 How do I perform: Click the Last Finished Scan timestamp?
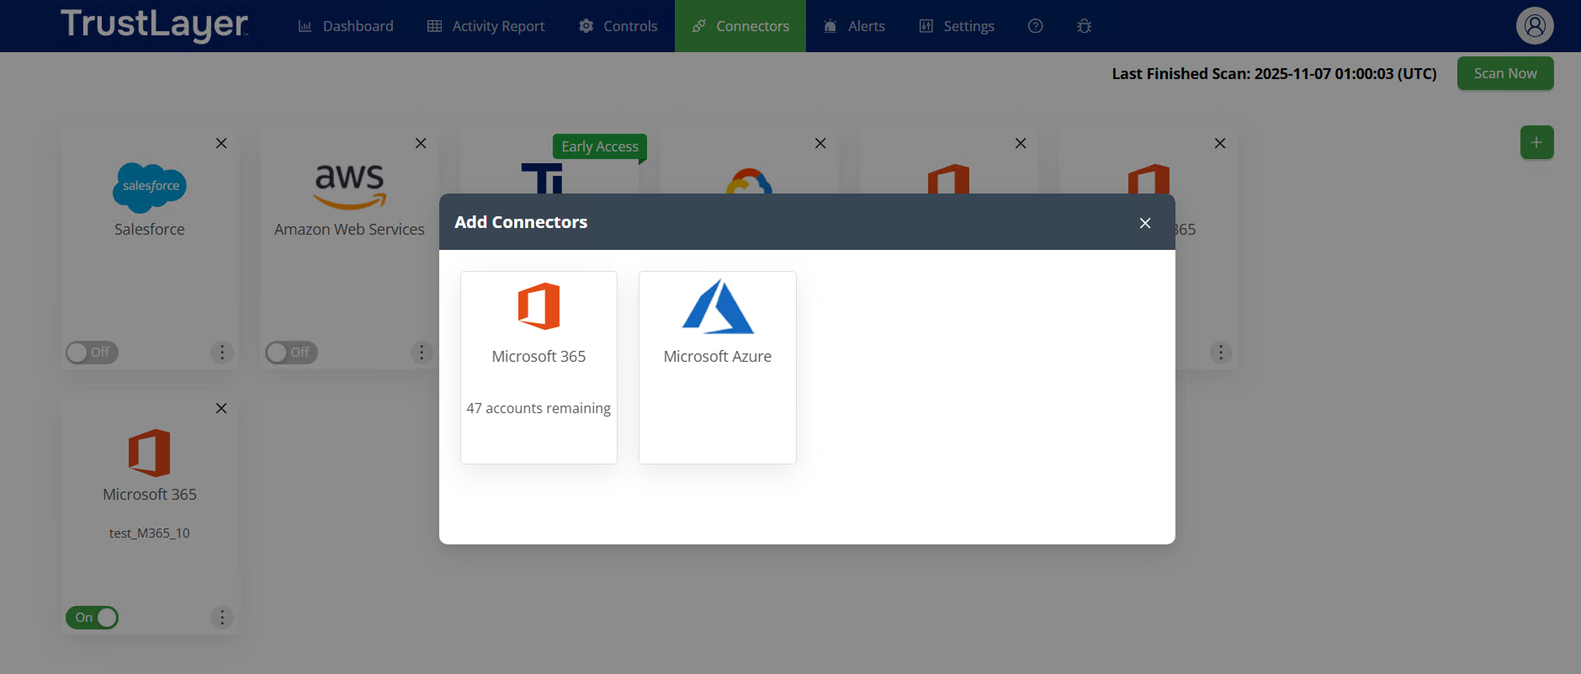point(1274,74)
